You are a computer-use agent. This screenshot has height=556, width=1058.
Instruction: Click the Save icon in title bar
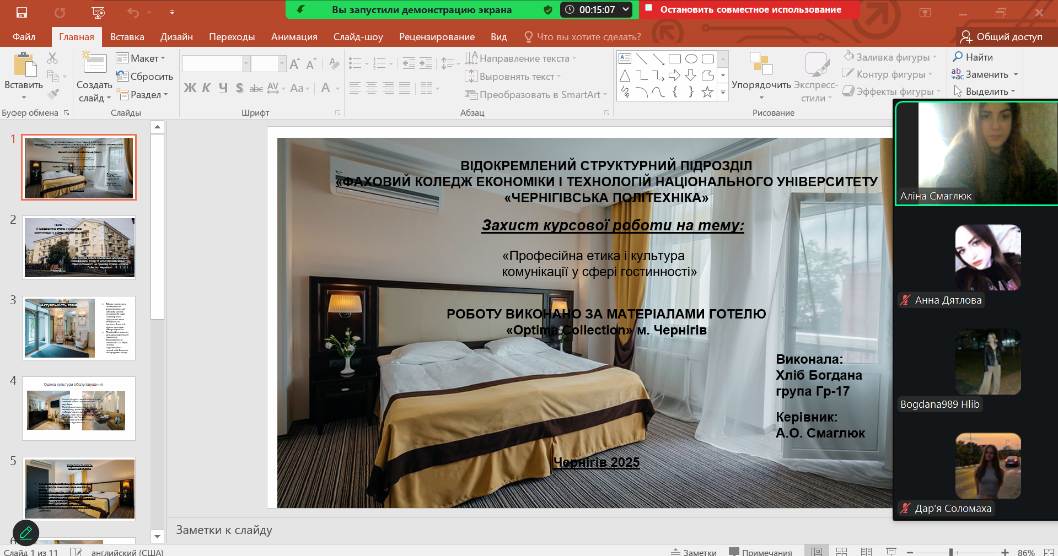22,12
